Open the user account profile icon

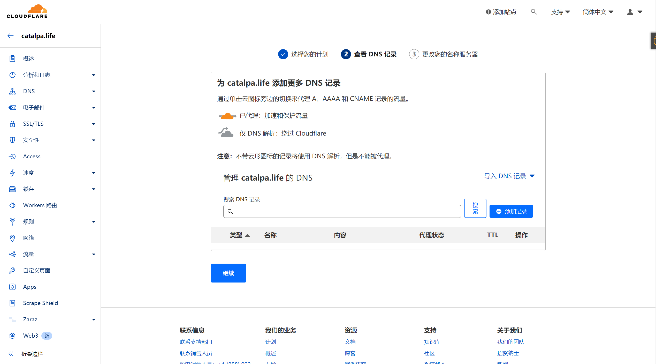click(630, 12)
